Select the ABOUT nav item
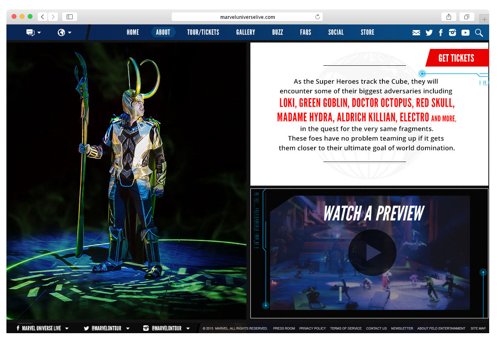Viewport: 498px width, 342px height. coord(163,32)
